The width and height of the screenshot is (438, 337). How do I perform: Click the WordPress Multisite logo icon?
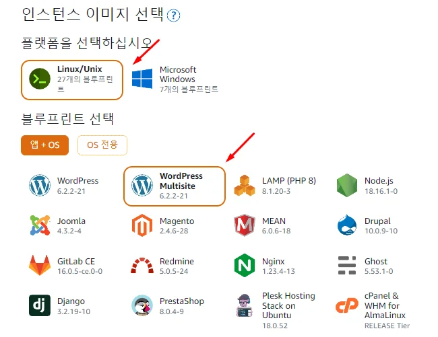pos(142,186)
